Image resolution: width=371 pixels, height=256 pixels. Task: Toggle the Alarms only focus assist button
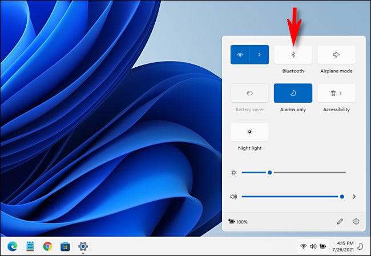(293, 93)
